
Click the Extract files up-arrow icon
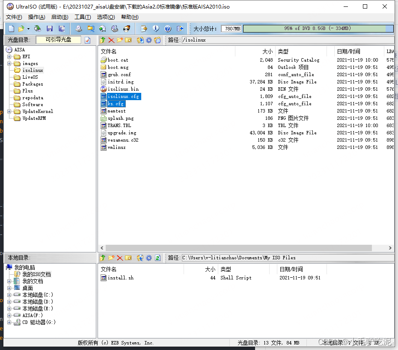(x=102, y=40)
